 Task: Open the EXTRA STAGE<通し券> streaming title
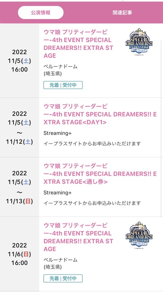(x=100, y=174)
